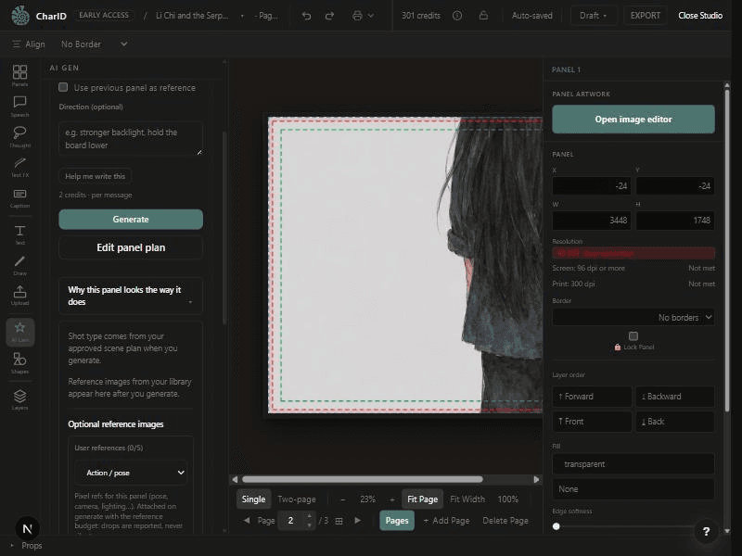Select the Text tool
This screenshot has height=556, width=742.
[x=19, y=234]
